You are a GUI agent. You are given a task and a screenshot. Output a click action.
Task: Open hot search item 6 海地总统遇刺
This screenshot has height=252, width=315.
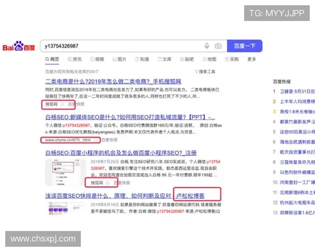[297, 142]
